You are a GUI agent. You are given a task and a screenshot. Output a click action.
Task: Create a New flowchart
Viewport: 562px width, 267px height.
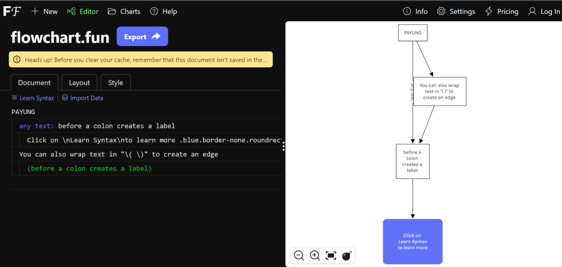pos(44,11)
